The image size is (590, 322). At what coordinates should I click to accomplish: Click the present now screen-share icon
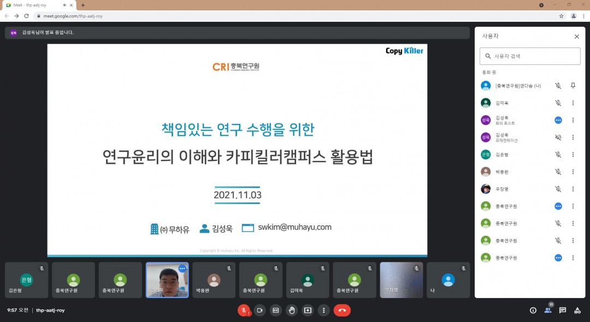(x=308, y=310)
